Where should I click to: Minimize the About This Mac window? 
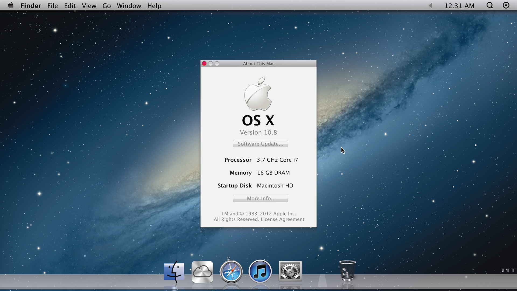tap(211, 63)
